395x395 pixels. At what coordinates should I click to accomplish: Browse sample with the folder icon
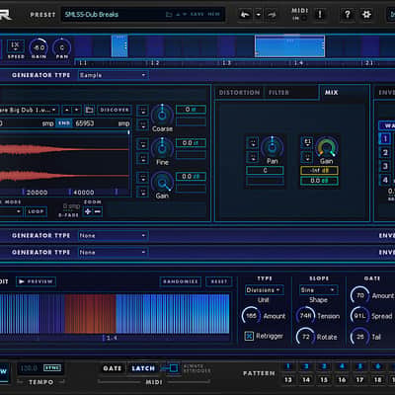tap(89, 110)
